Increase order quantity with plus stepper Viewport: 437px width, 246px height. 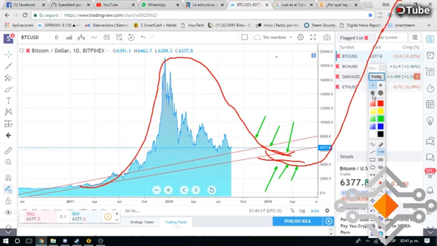(117, 214)
